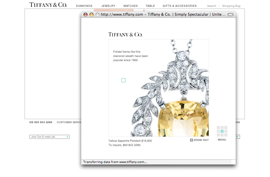Open the Gifts & Accessories menu

pyautogui.click(x=180, y=6)
